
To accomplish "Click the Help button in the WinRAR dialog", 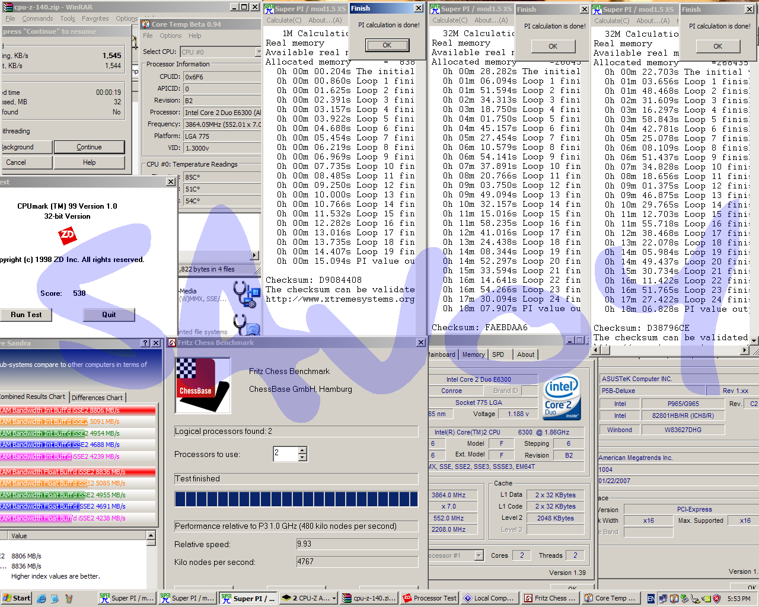I will pyautogui.click(x=89, y=162).
